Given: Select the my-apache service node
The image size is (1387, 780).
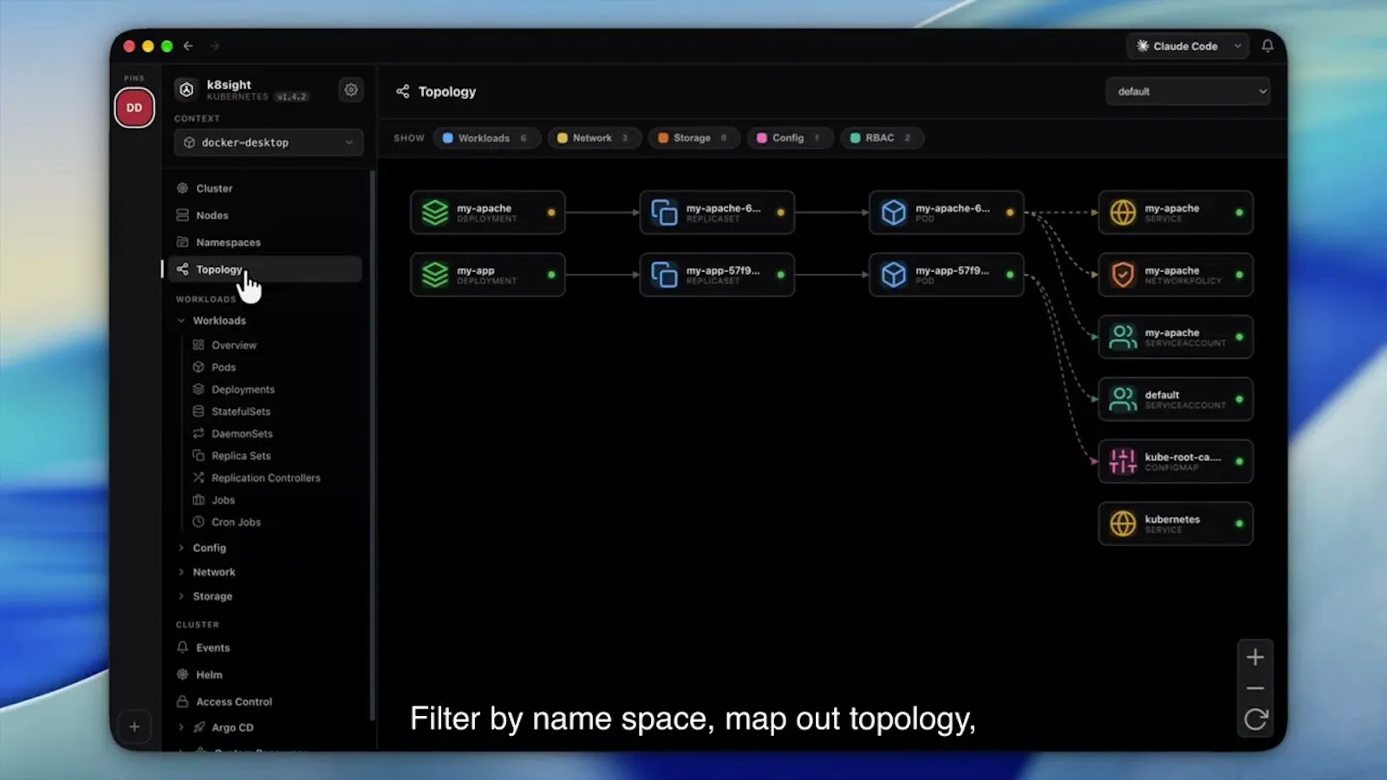Looking at the screenshot, I should (x=1175, y=212).
